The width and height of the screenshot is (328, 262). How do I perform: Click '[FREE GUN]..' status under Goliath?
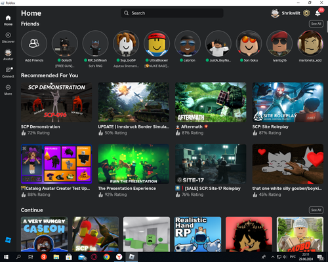click(65, 66)
